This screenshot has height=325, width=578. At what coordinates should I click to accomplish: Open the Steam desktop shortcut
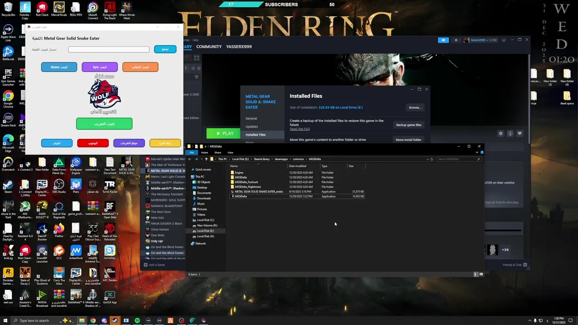pyautogui.click(x=8, y=186)
